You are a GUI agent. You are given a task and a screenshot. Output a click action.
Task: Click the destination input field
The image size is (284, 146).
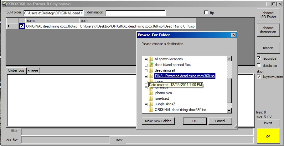136,13
